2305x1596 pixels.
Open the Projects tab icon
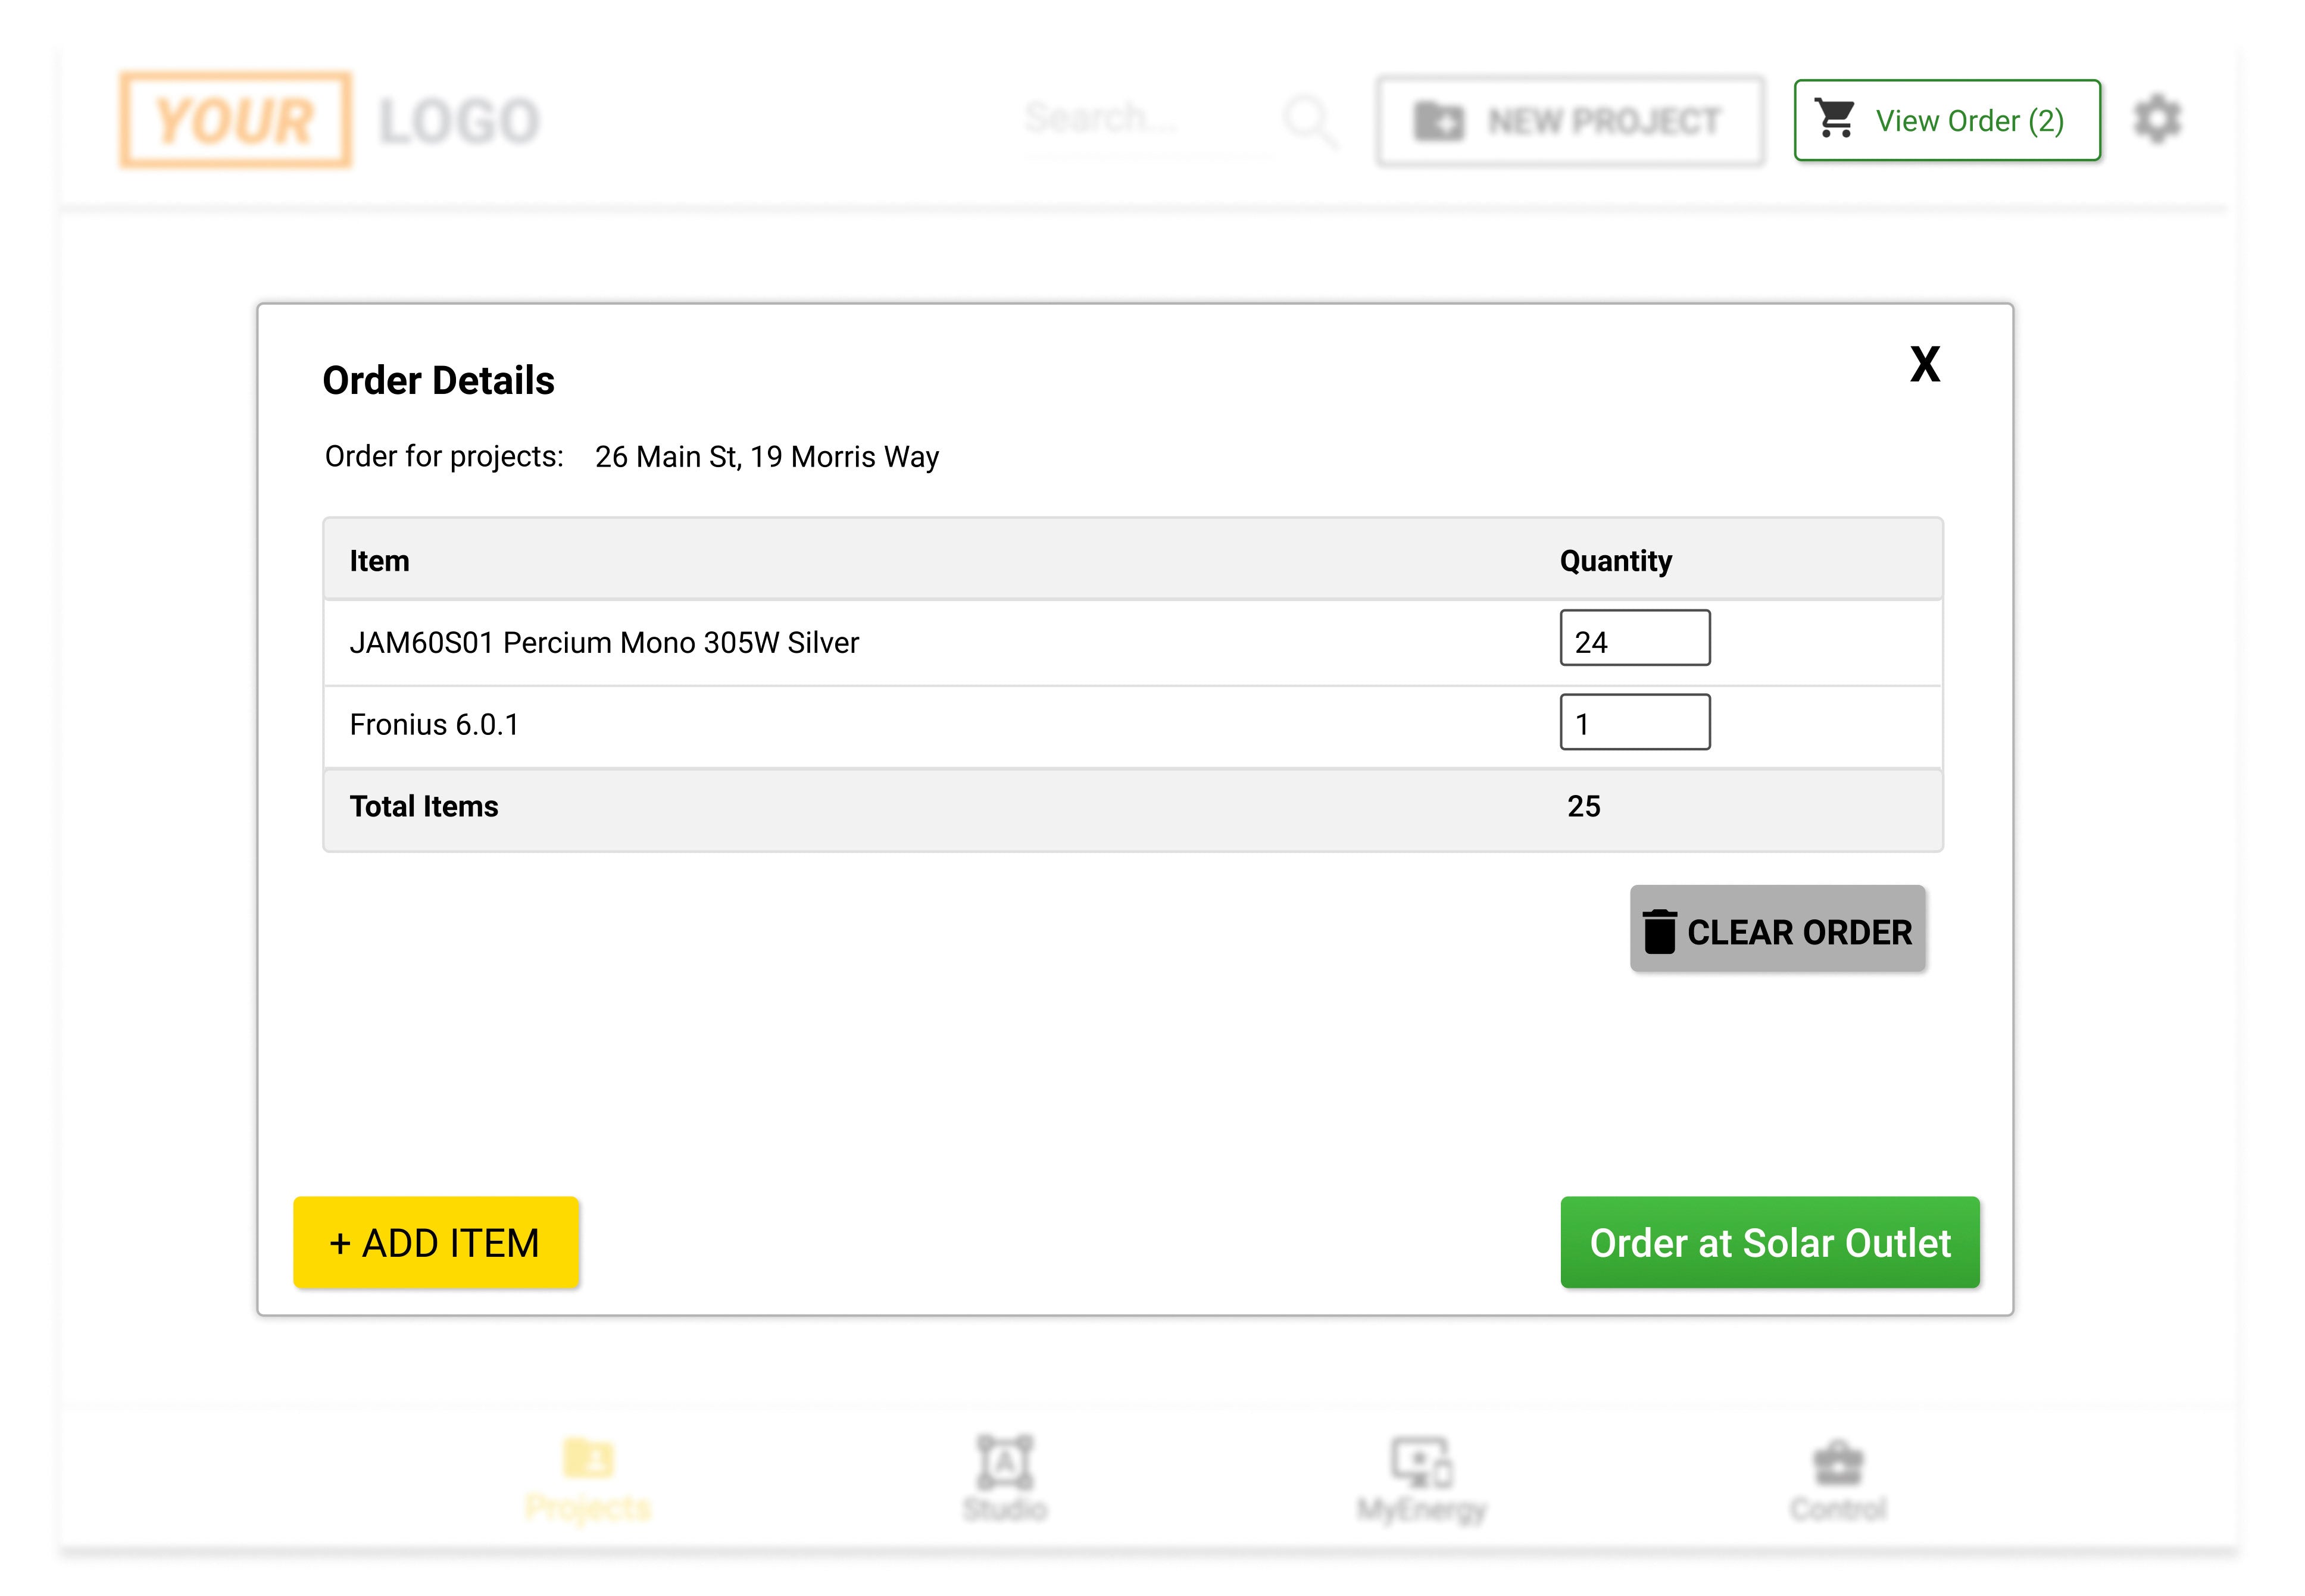(x=588, y=1458)
